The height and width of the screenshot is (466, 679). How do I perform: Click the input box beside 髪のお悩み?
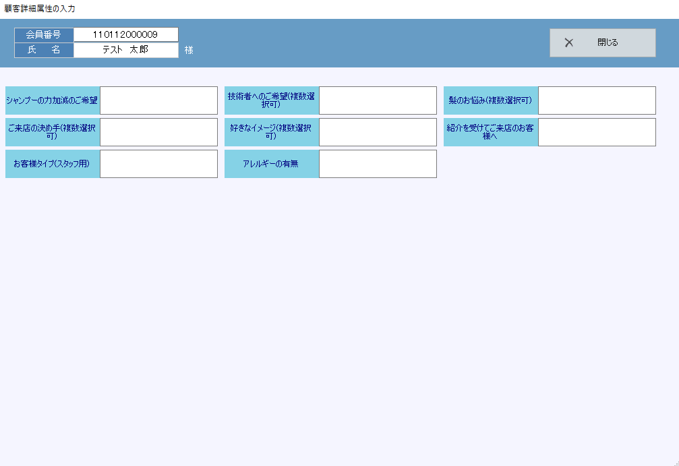point(597,100)
